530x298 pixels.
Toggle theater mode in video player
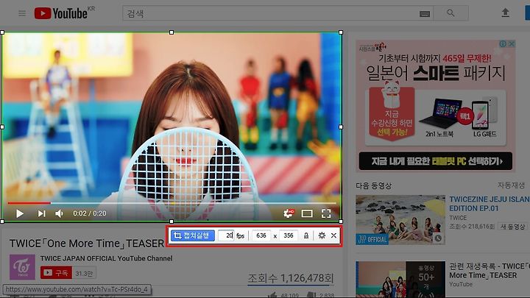pyautogui.click(x=307, y=213)
